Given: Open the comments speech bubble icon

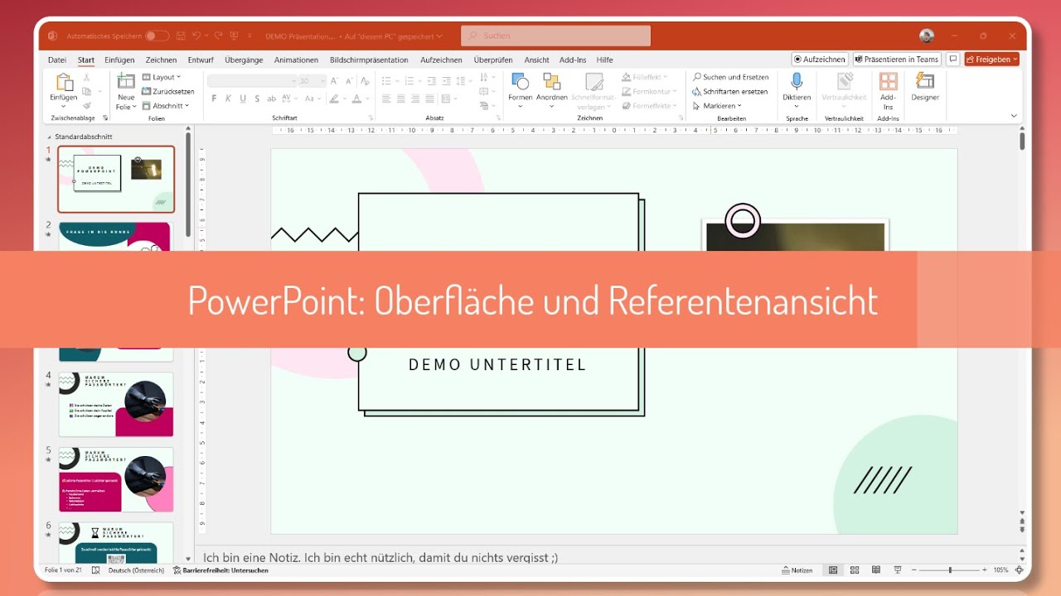Looking at the screenshot, I should click(953, 60).
